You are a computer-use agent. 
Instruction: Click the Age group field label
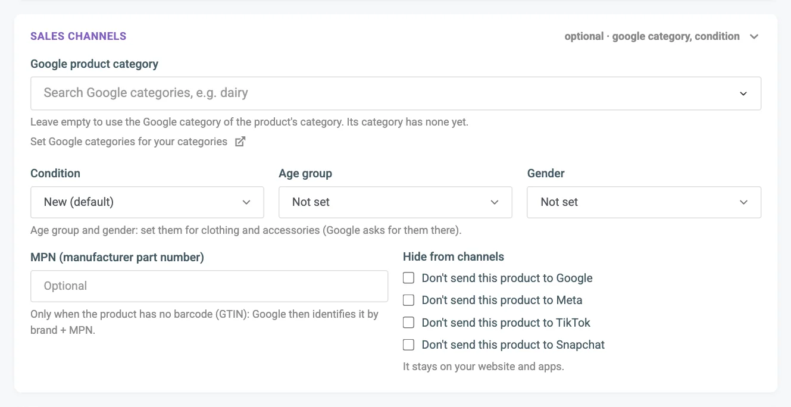(x=305, y=173)
